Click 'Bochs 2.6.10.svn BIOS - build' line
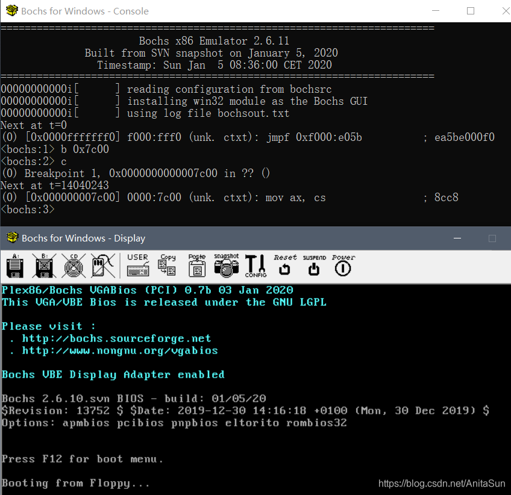Viewport: 511px width, 495px height. coord(134,399)
